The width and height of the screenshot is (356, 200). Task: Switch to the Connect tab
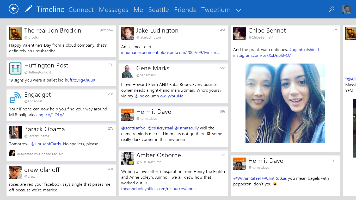(x=81, y=10)
